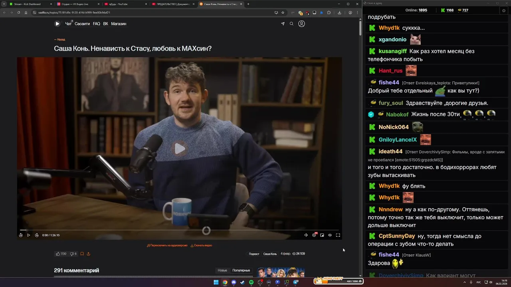Open the user profile avatar icon
Image resolution: width=511 pixels, height=287 pixels.
[x=301, y=24]
